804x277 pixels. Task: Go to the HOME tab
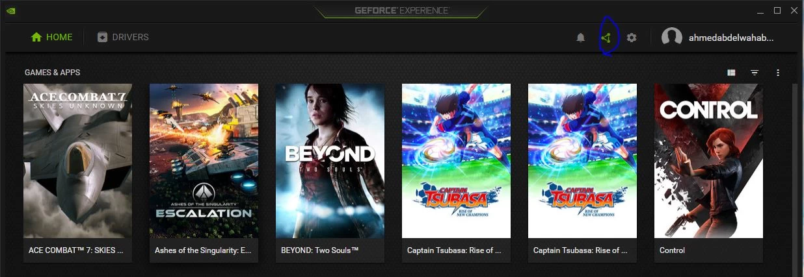[x=52, y=37]
